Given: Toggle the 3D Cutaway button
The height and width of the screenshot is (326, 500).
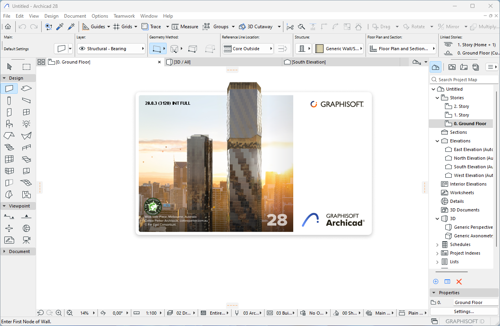Looking at the screenshot, I should pyautogui.click(x=256, y=27).
